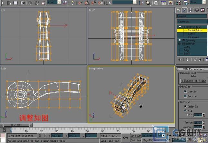The image size is (208, 143).
Task: Toggle Window/Crossing selection mode
Action: pos(22,3)
